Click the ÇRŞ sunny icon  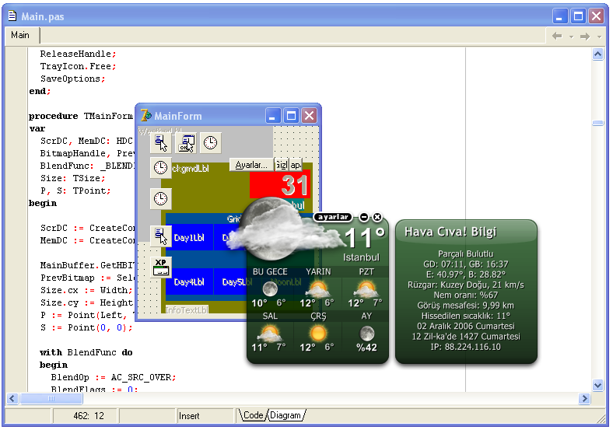[318, 334]
